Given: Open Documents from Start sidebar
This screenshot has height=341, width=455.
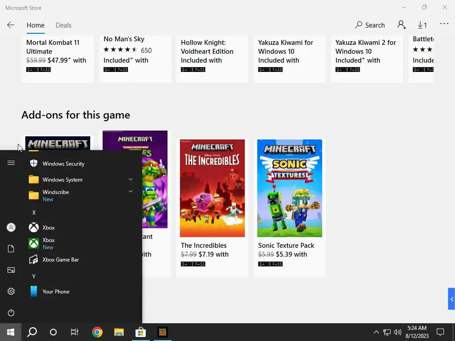Looking at the screenshot, I should (x=11, y=249).
